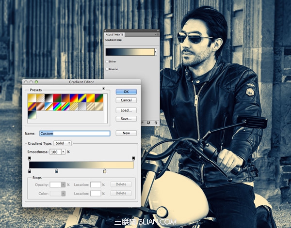Enable the Dither checkbox
This screenshot has width=291, height=228.
(107, 61)
